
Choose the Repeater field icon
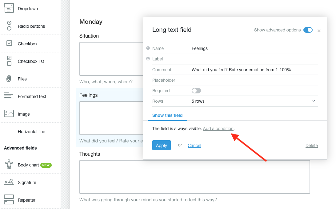pyautogui.click(x=9, y=200)
